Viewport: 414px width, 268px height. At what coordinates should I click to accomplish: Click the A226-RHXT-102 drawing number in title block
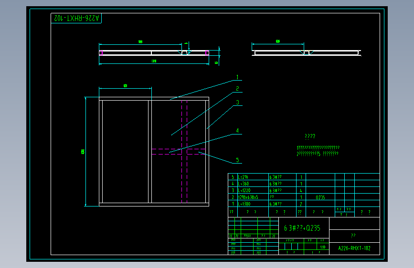coord(354,248)
